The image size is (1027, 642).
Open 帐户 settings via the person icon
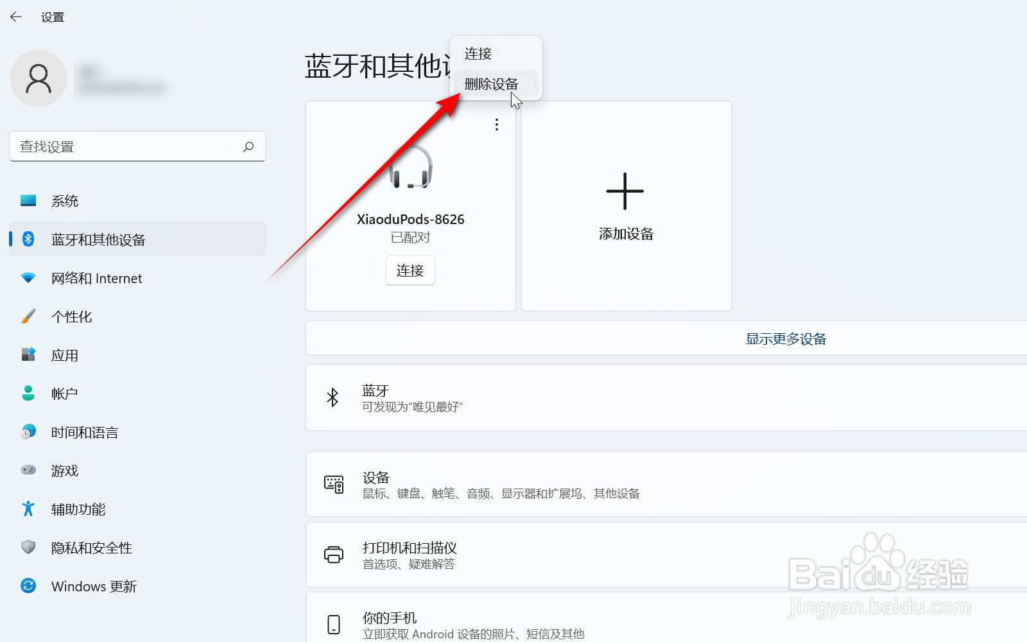(28, 393)
